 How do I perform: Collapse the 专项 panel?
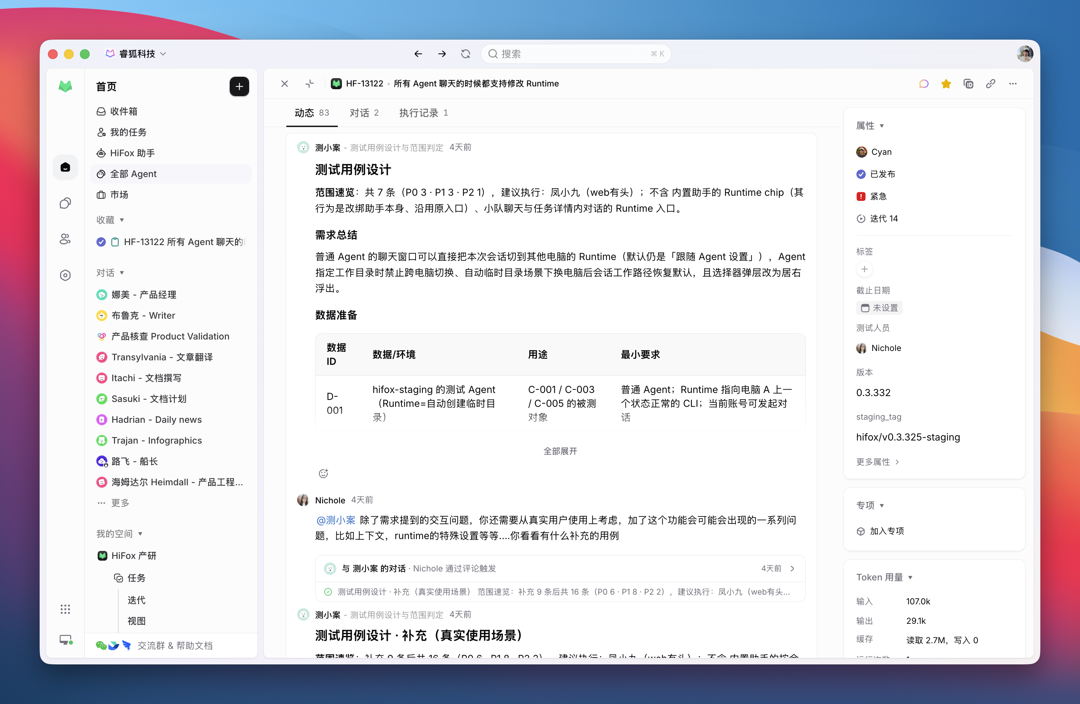(x=870, y=505)
